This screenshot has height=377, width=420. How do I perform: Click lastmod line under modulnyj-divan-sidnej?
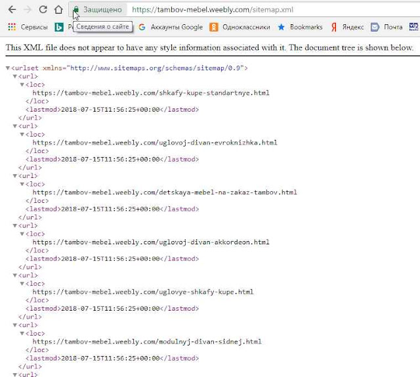(112, 358)
